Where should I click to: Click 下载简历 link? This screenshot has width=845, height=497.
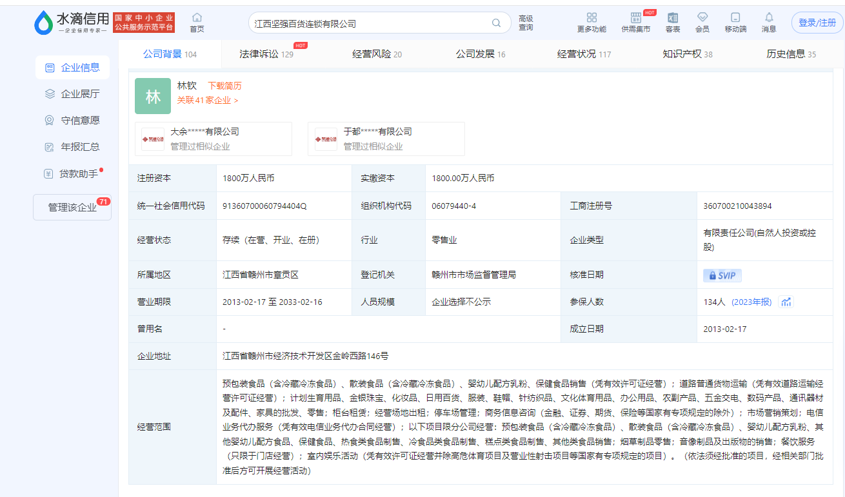click(224, 86)
